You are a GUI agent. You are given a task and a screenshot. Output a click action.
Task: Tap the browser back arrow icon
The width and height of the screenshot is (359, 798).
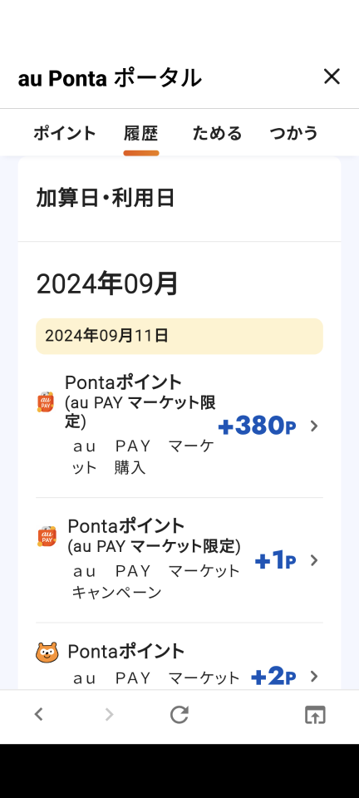(39, 715)
